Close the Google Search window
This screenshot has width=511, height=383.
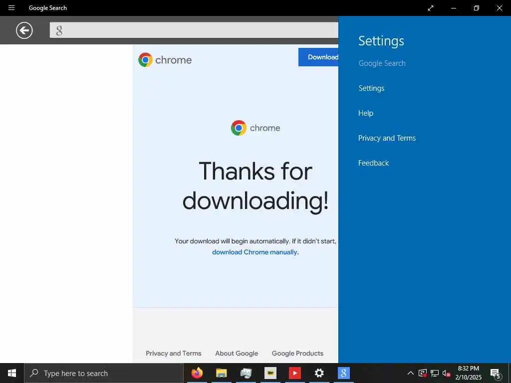[499, 8]
